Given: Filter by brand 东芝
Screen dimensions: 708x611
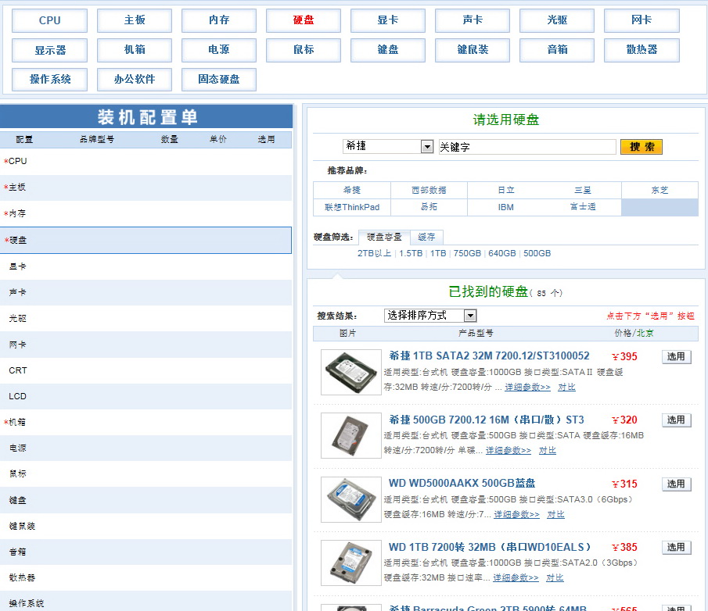Looking at the screenshot, I should [659, 190].
